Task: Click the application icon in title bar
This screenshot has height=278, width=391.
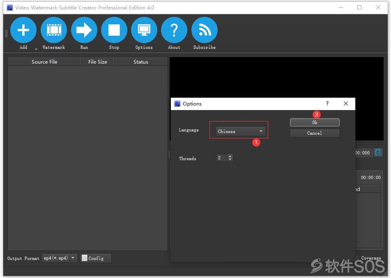Action: pyautogui.click(x=9, y=7)
